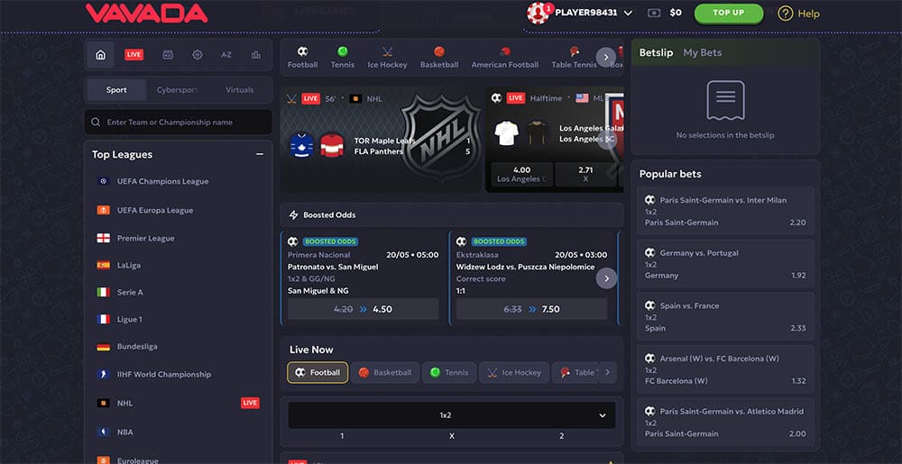The image size is (902, 464).
Task: Filter Live Now by Football
Action: click(x=318, y=372)
